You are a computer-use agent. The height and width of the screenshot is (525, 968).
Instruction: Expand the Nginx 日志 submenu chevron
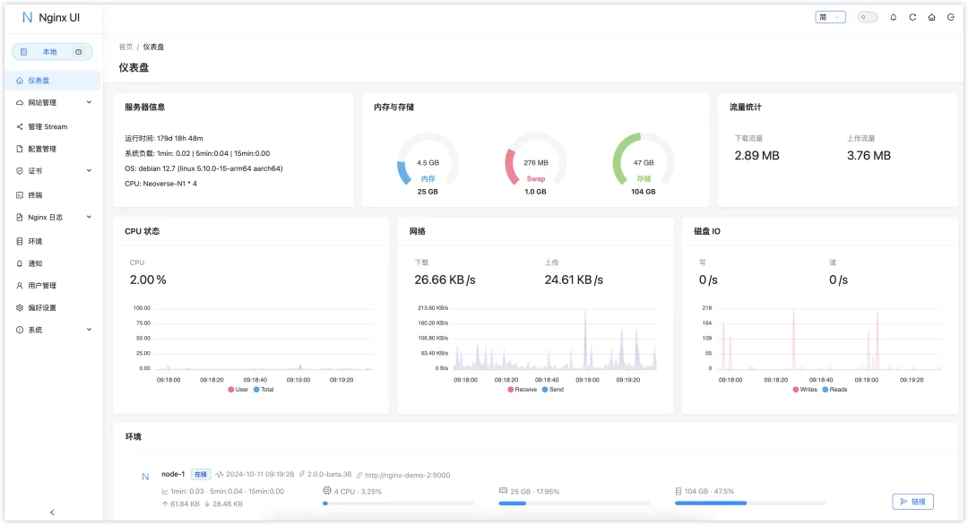click(x=89, y=217)
